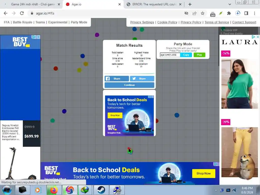This screenshot has height=195, width=260.
Task: Go back with the browser back arrow
Action: pyautogui.click(x=6, y=13)
